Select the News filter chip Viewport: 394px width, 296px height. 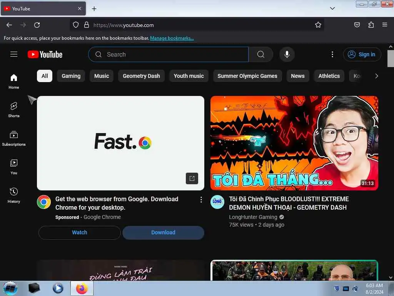pos(298,76)
